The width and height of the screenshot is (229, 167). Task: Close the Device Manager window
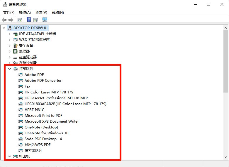pos(222,4)
